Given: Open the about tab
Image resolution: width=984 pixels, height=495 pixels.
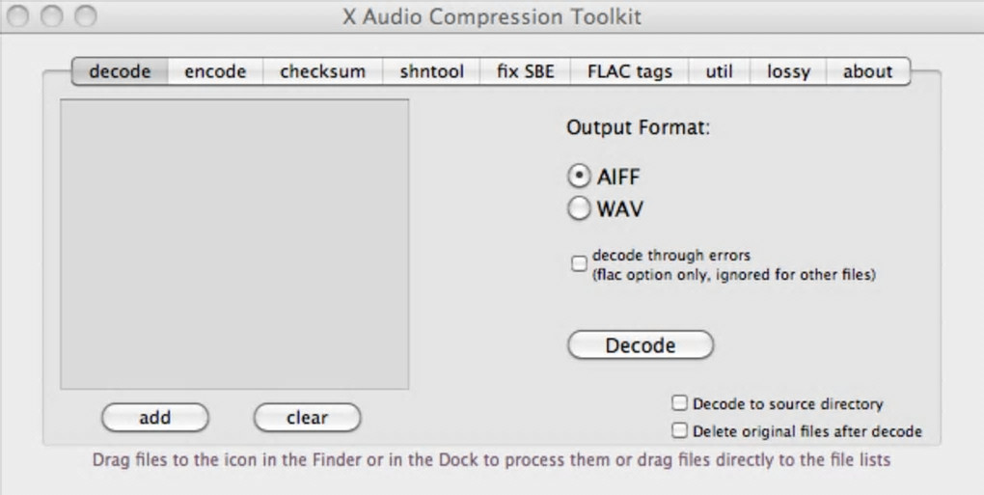Looking at the screenshot, I should point(867,71).
